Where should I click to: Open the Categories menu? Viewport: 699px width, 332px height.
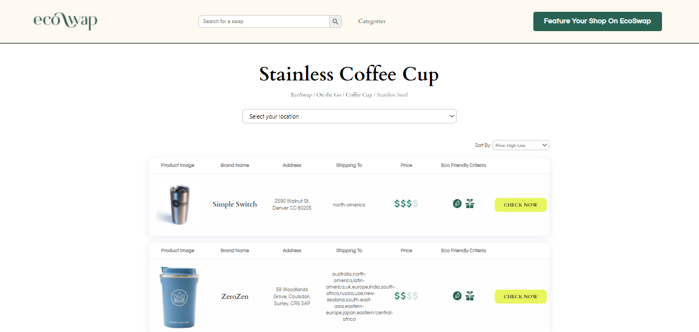pyautogui.click(x=371, y=21)
